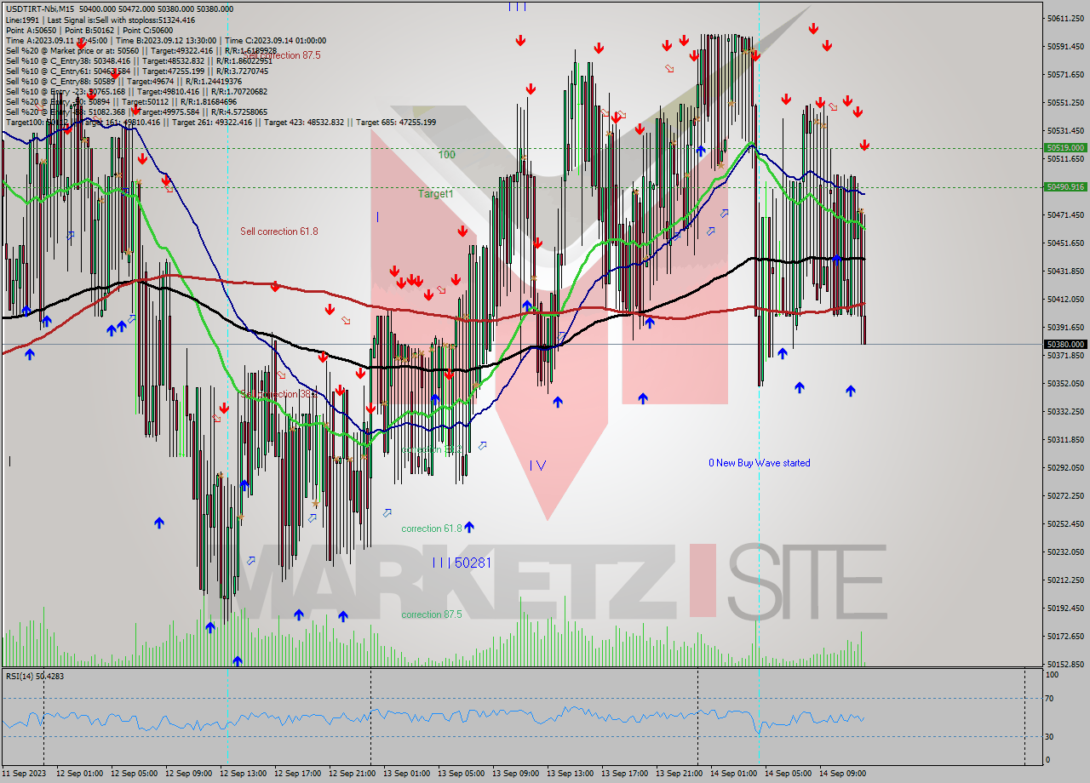
Task: Click the '14 Sep 09:00' time axis label
Action: 842,774
